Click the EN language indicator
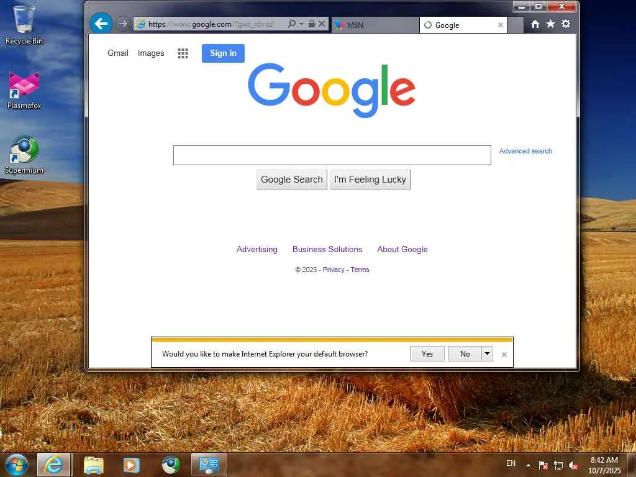Image resolution: width=636 pixels, height=477 pixels. pos(511,463)
